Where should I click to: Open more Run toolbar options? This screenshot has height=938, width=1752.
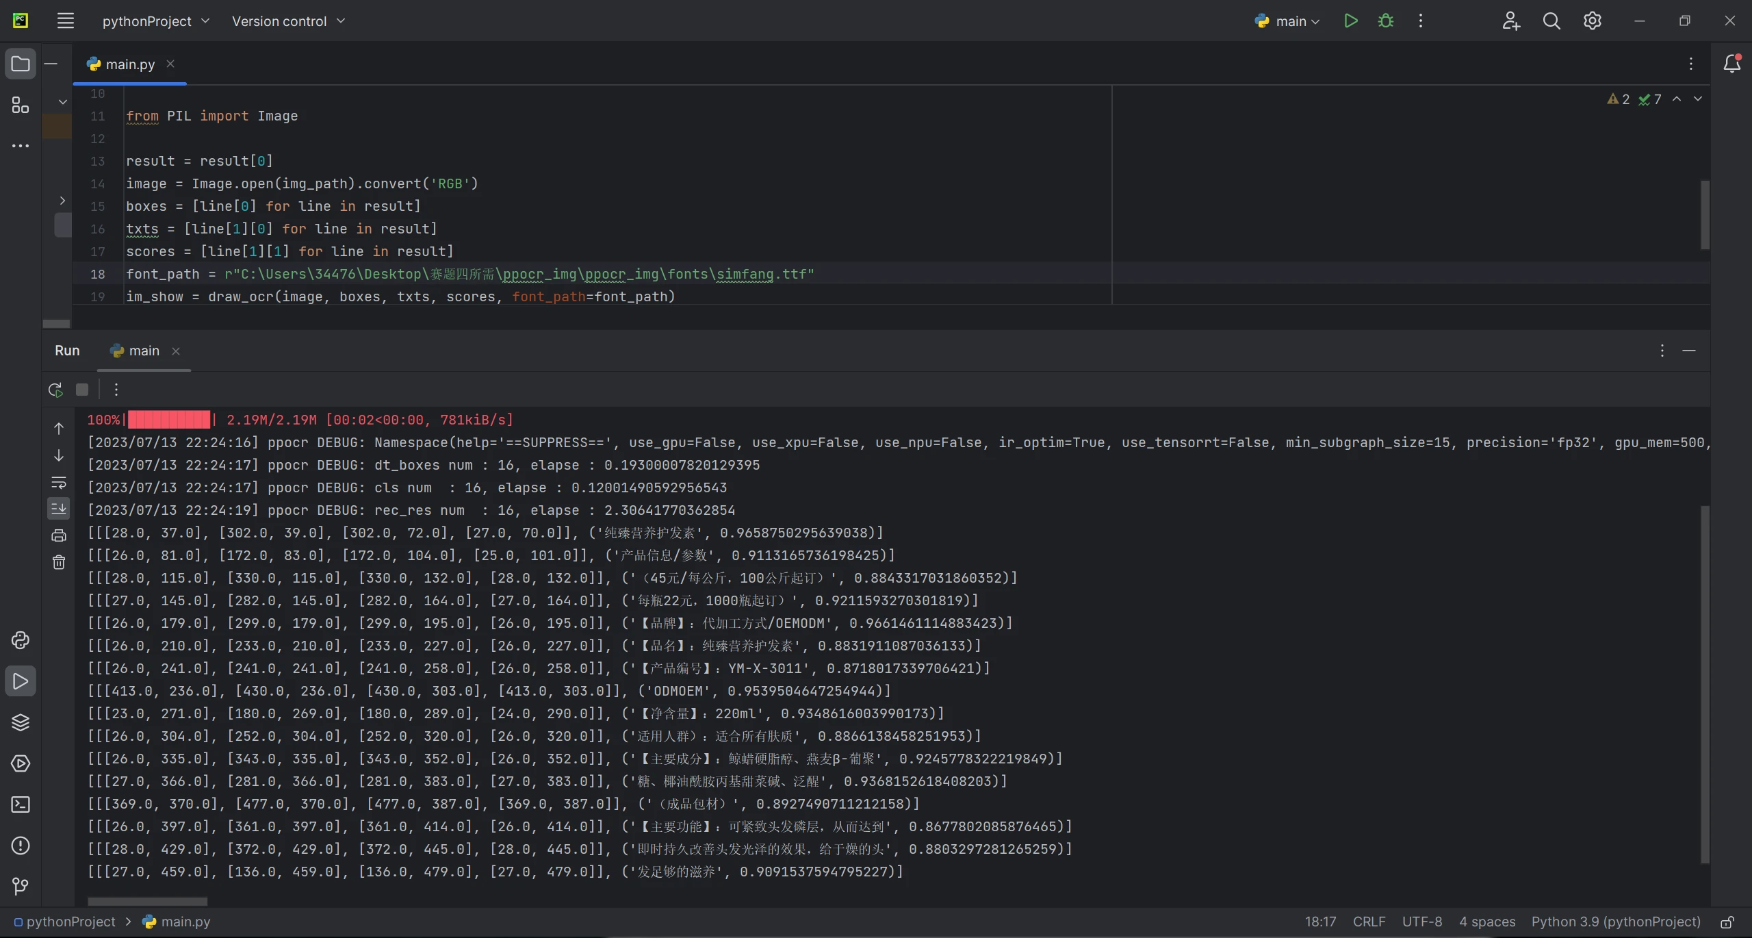click(x=116, y=390)
